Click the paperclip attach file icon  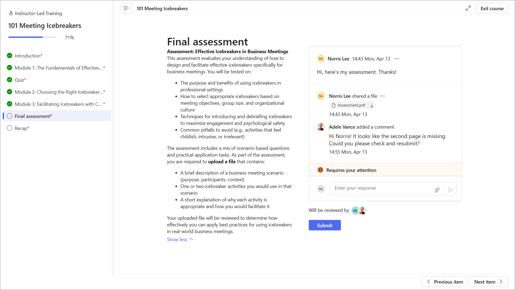click(x=437, y=190)
